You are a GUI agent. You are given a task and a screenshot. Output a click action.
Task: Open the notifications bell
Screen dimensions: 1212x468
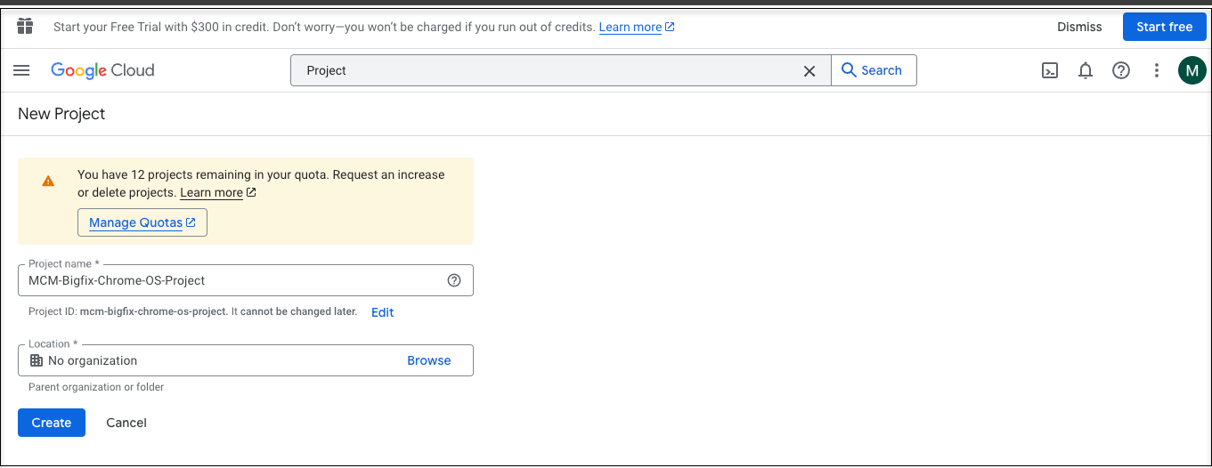pyautogui.click(x=1086, y=71)
